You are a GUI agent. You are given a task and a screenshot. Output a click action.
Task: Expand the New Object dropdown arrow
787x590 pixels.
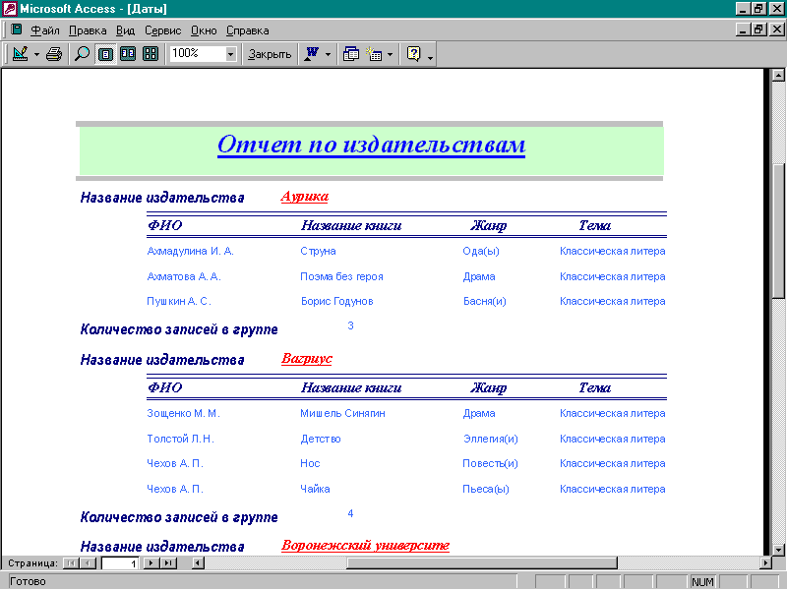click(x=391, y=54)
